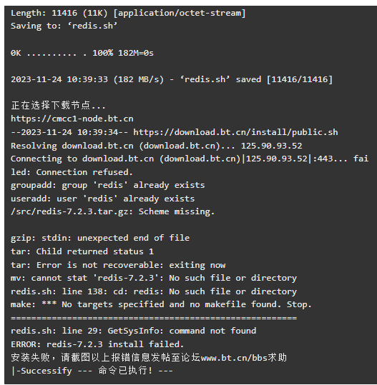Click the 'Saving to: redis.sh' line
377x385 pixels.
(x=64, y=26)
